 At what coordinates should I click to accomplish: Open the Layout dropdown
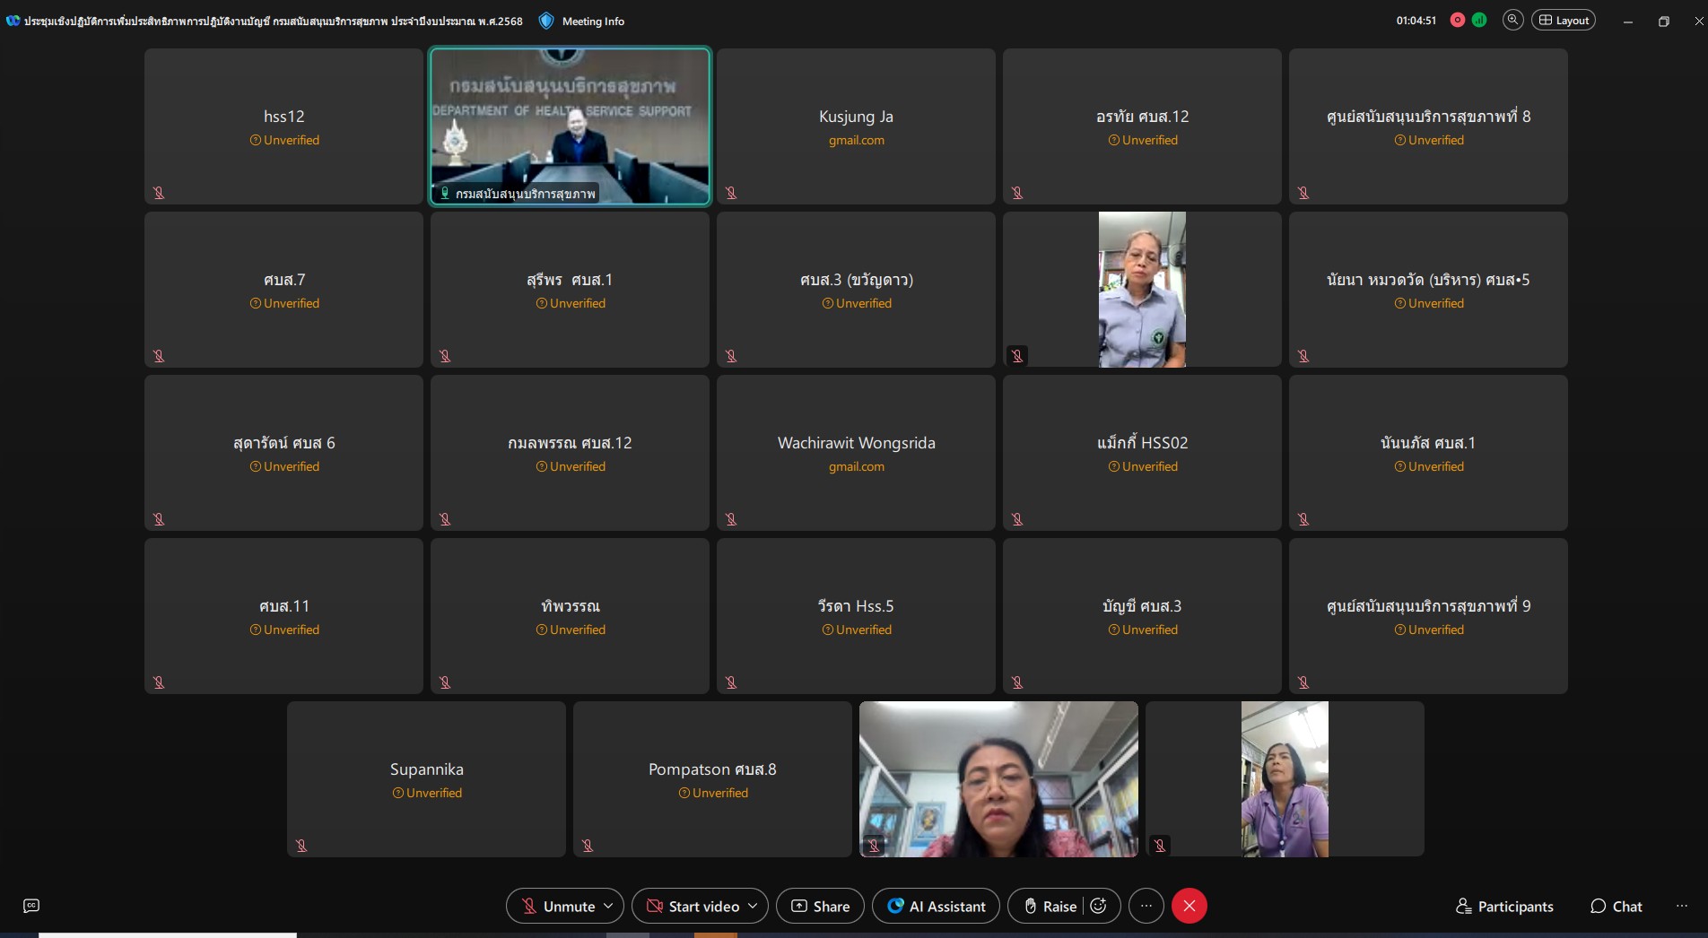(1564, 20)
